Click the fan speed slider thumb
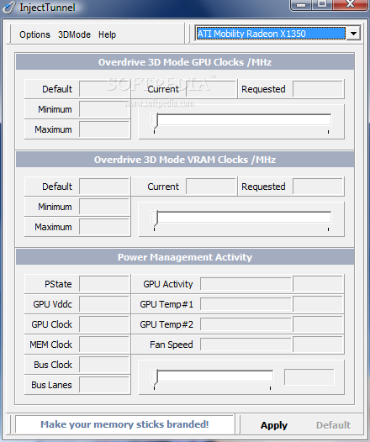Viewport: 370px width, 442px height. point(155,377)
